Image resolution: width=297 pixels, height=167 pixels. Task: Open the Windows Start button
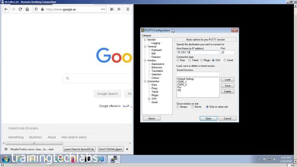coord(6,159)
